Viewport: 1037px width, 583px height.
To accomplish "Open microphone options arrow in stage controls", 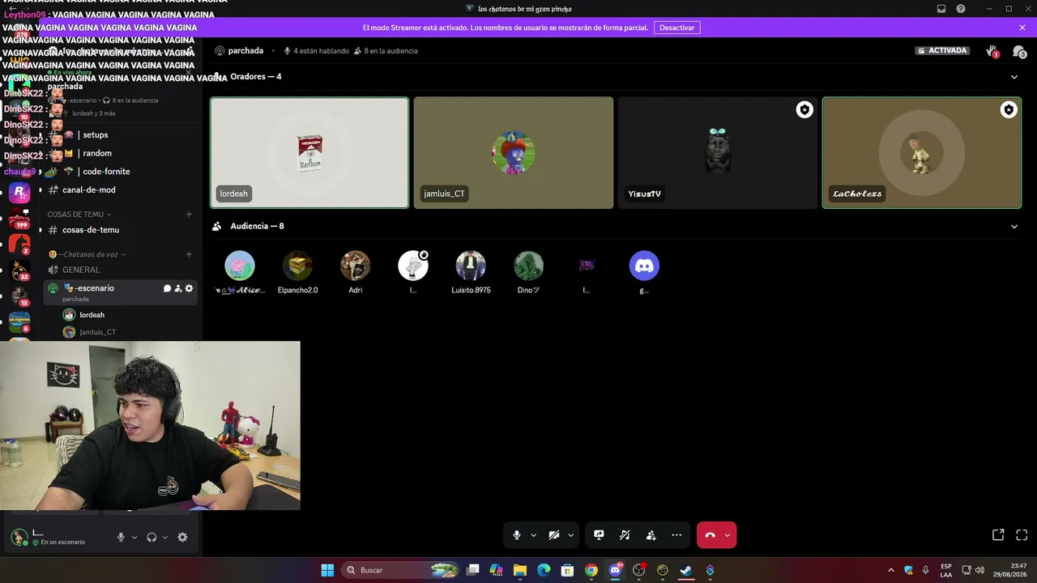I will tap(533, 535).
